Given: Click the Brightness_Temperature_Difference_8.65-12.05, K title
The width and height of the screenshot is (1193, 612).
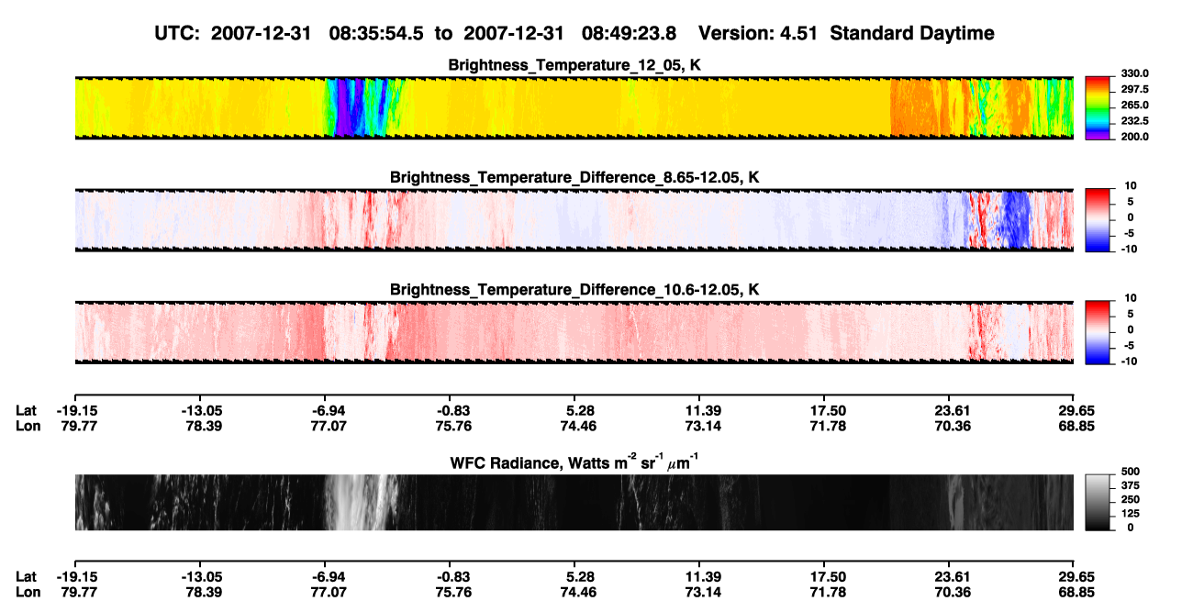Looking at the screenshot, I should point(574,177).
